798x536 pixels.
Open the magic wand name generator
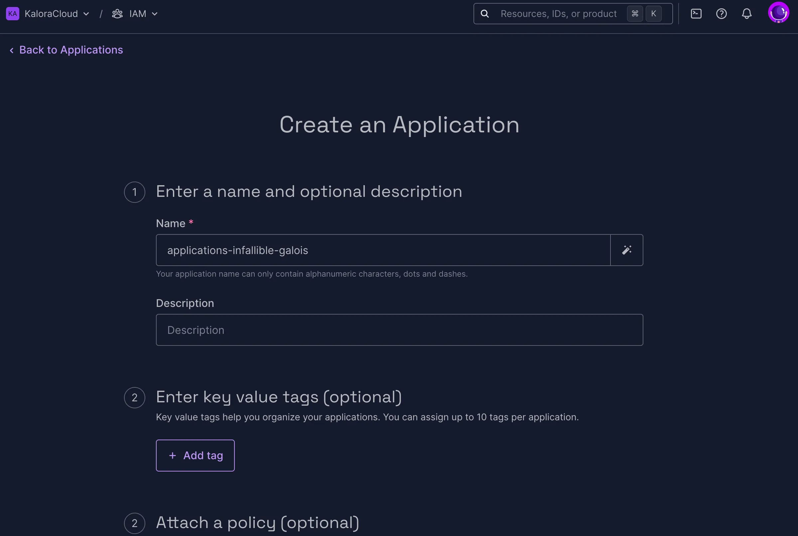(x=626, y=250)
